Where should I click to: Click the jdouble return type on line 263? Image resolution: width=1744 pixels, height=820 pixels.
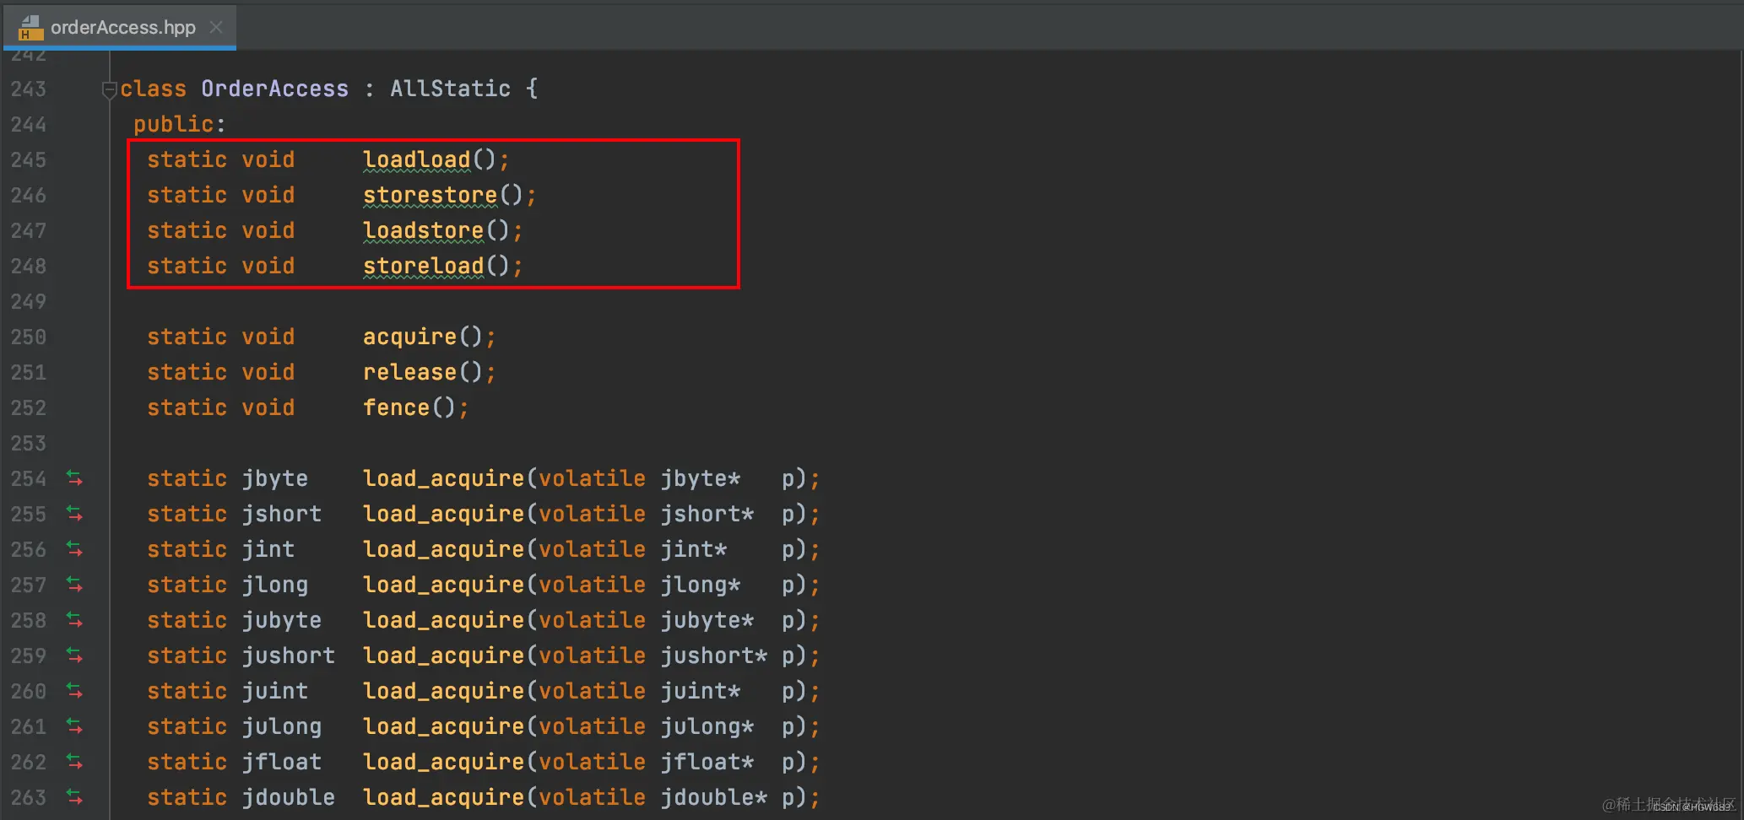tap(289, 797)
